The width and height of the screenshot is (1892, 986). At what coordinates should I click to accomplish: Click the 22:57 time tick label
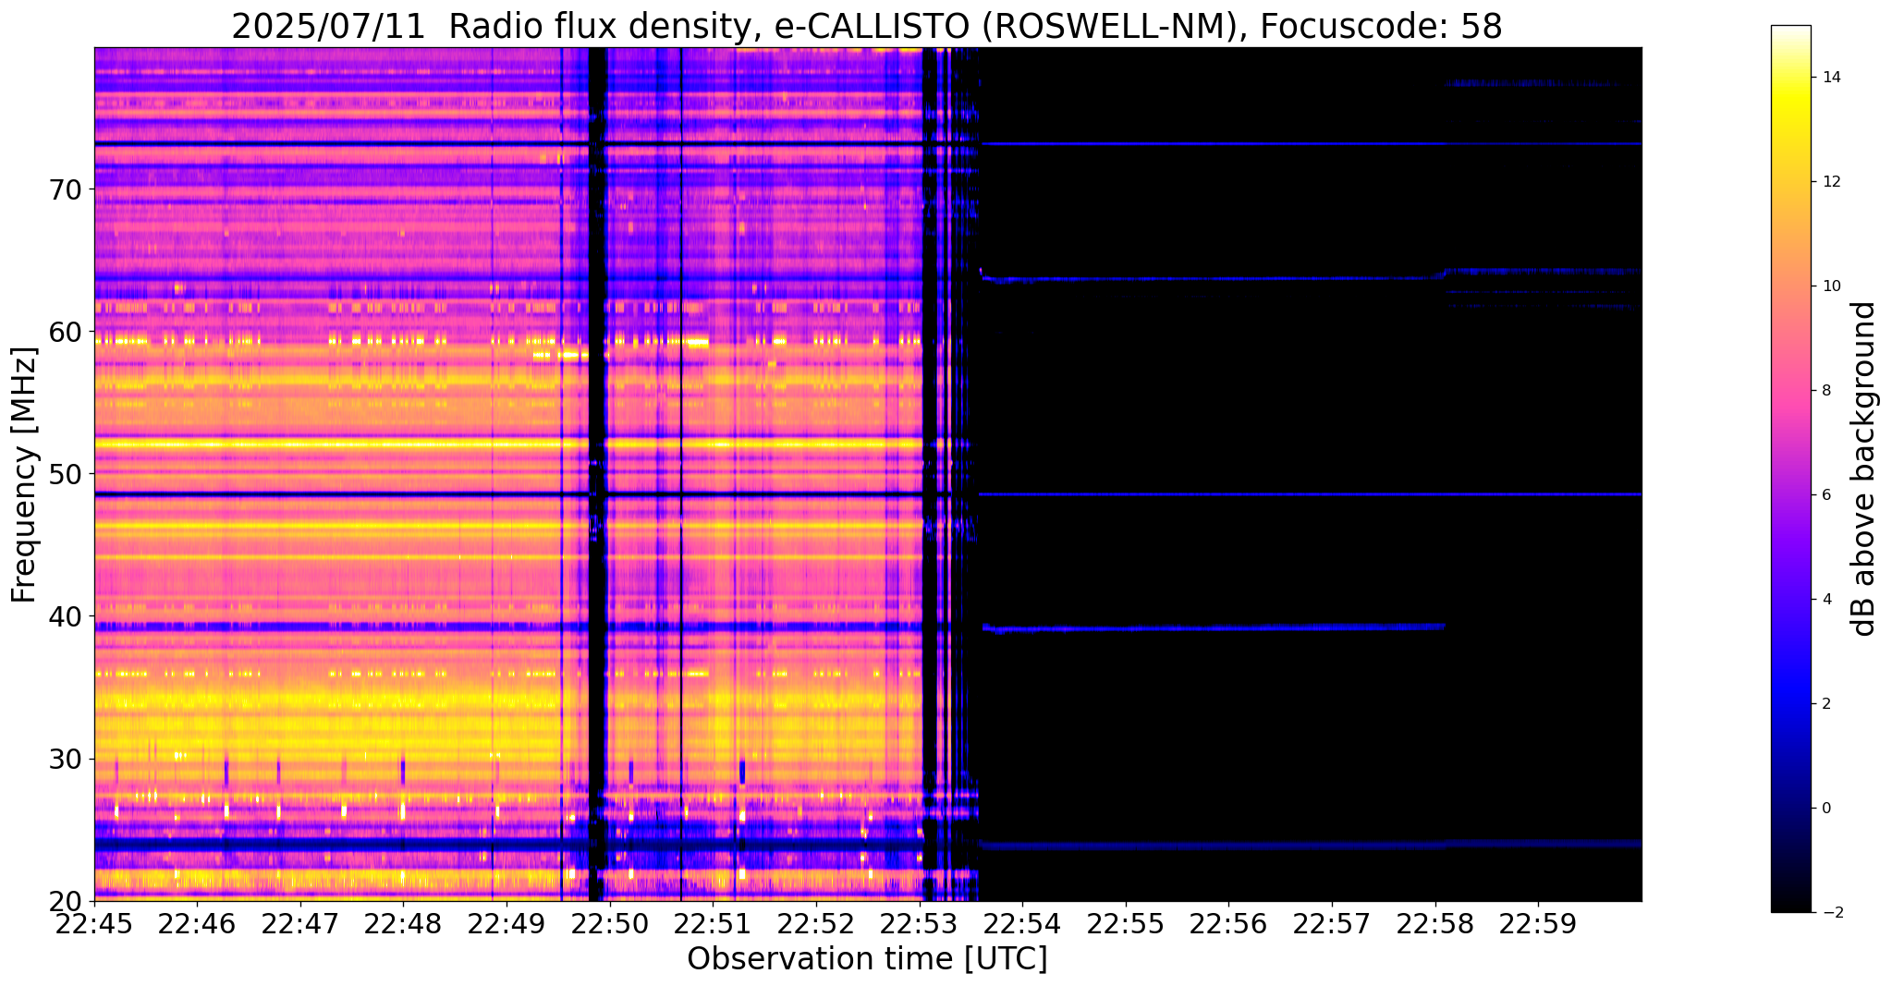click(1332, 923)
